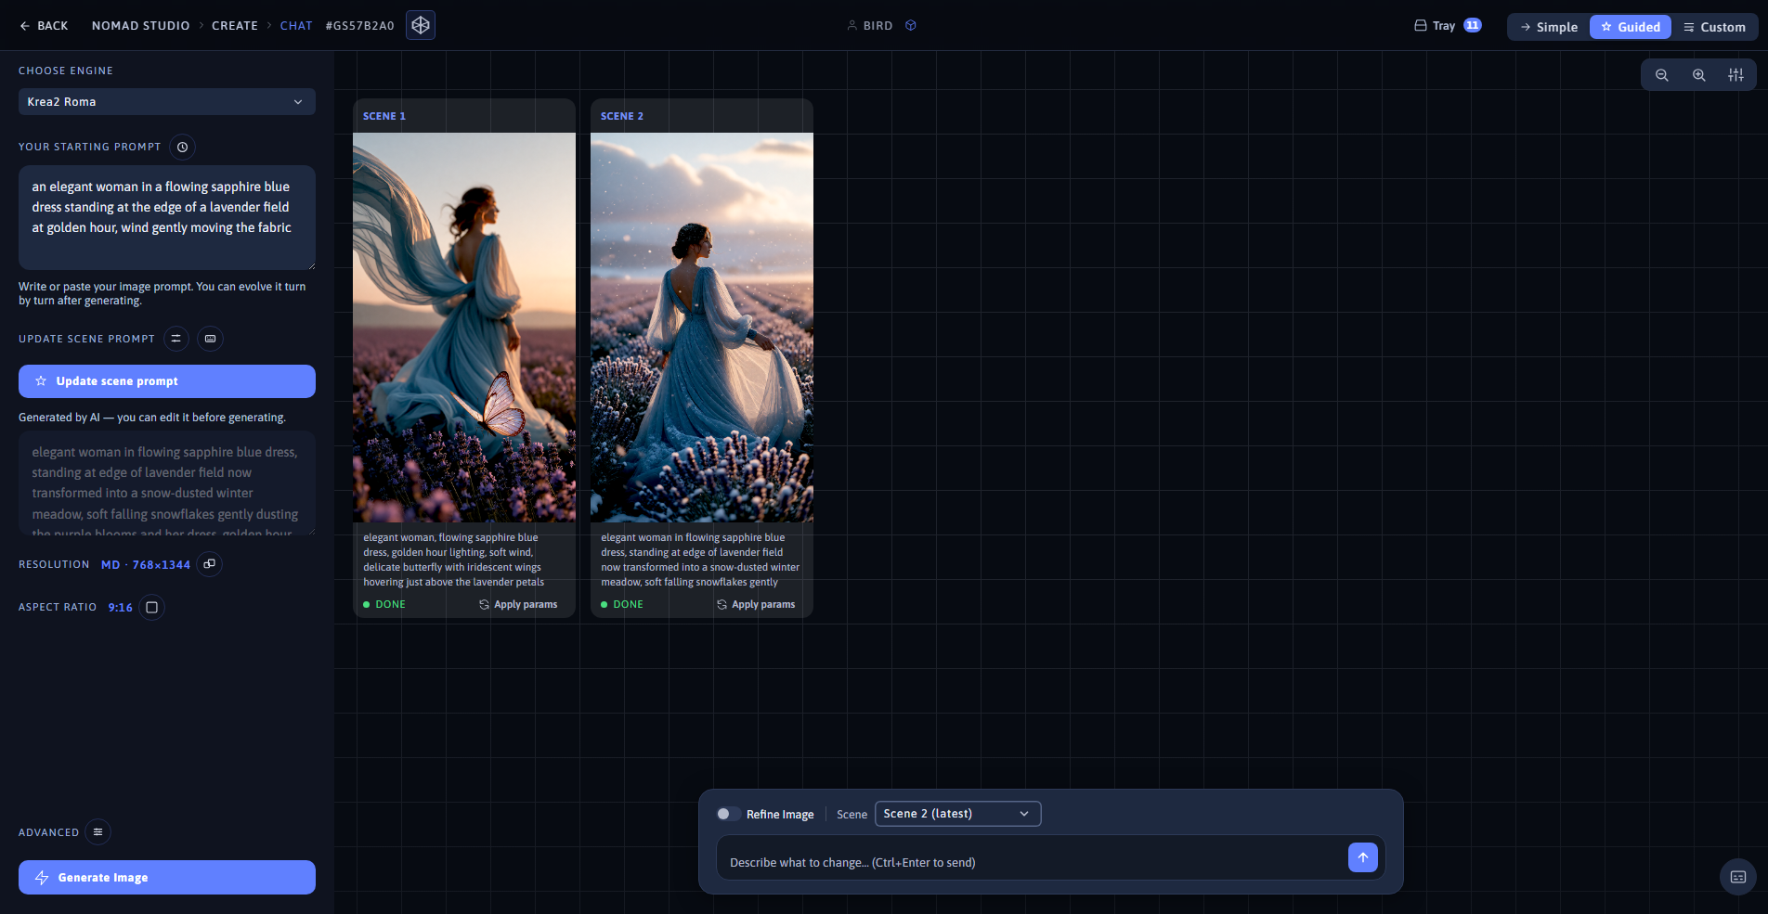Go back with the Back arrow

(44, 25)
